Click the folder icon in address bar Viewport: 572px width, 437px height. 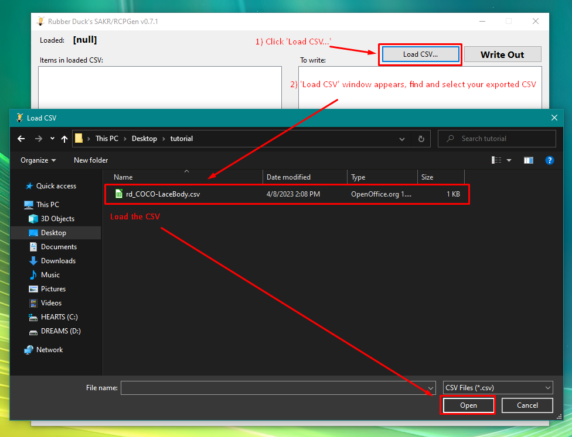click(x=79, y=139)
